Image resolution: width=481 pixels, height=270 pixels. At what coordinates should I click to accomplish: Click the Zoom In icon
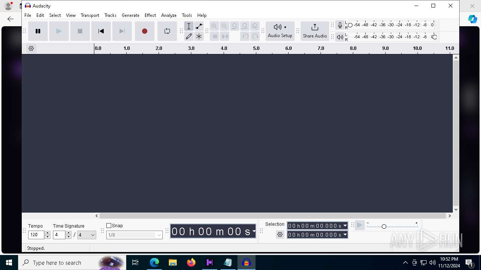(x=214, y=26)
